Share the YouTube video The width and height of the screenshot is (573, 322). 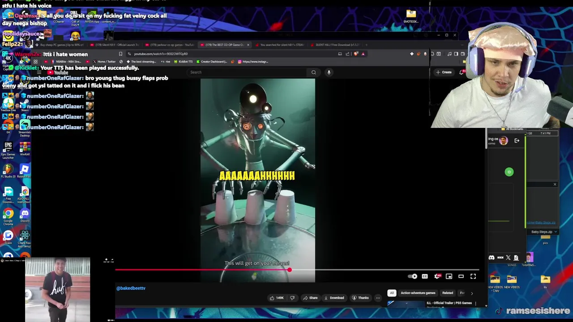[310, 298]
